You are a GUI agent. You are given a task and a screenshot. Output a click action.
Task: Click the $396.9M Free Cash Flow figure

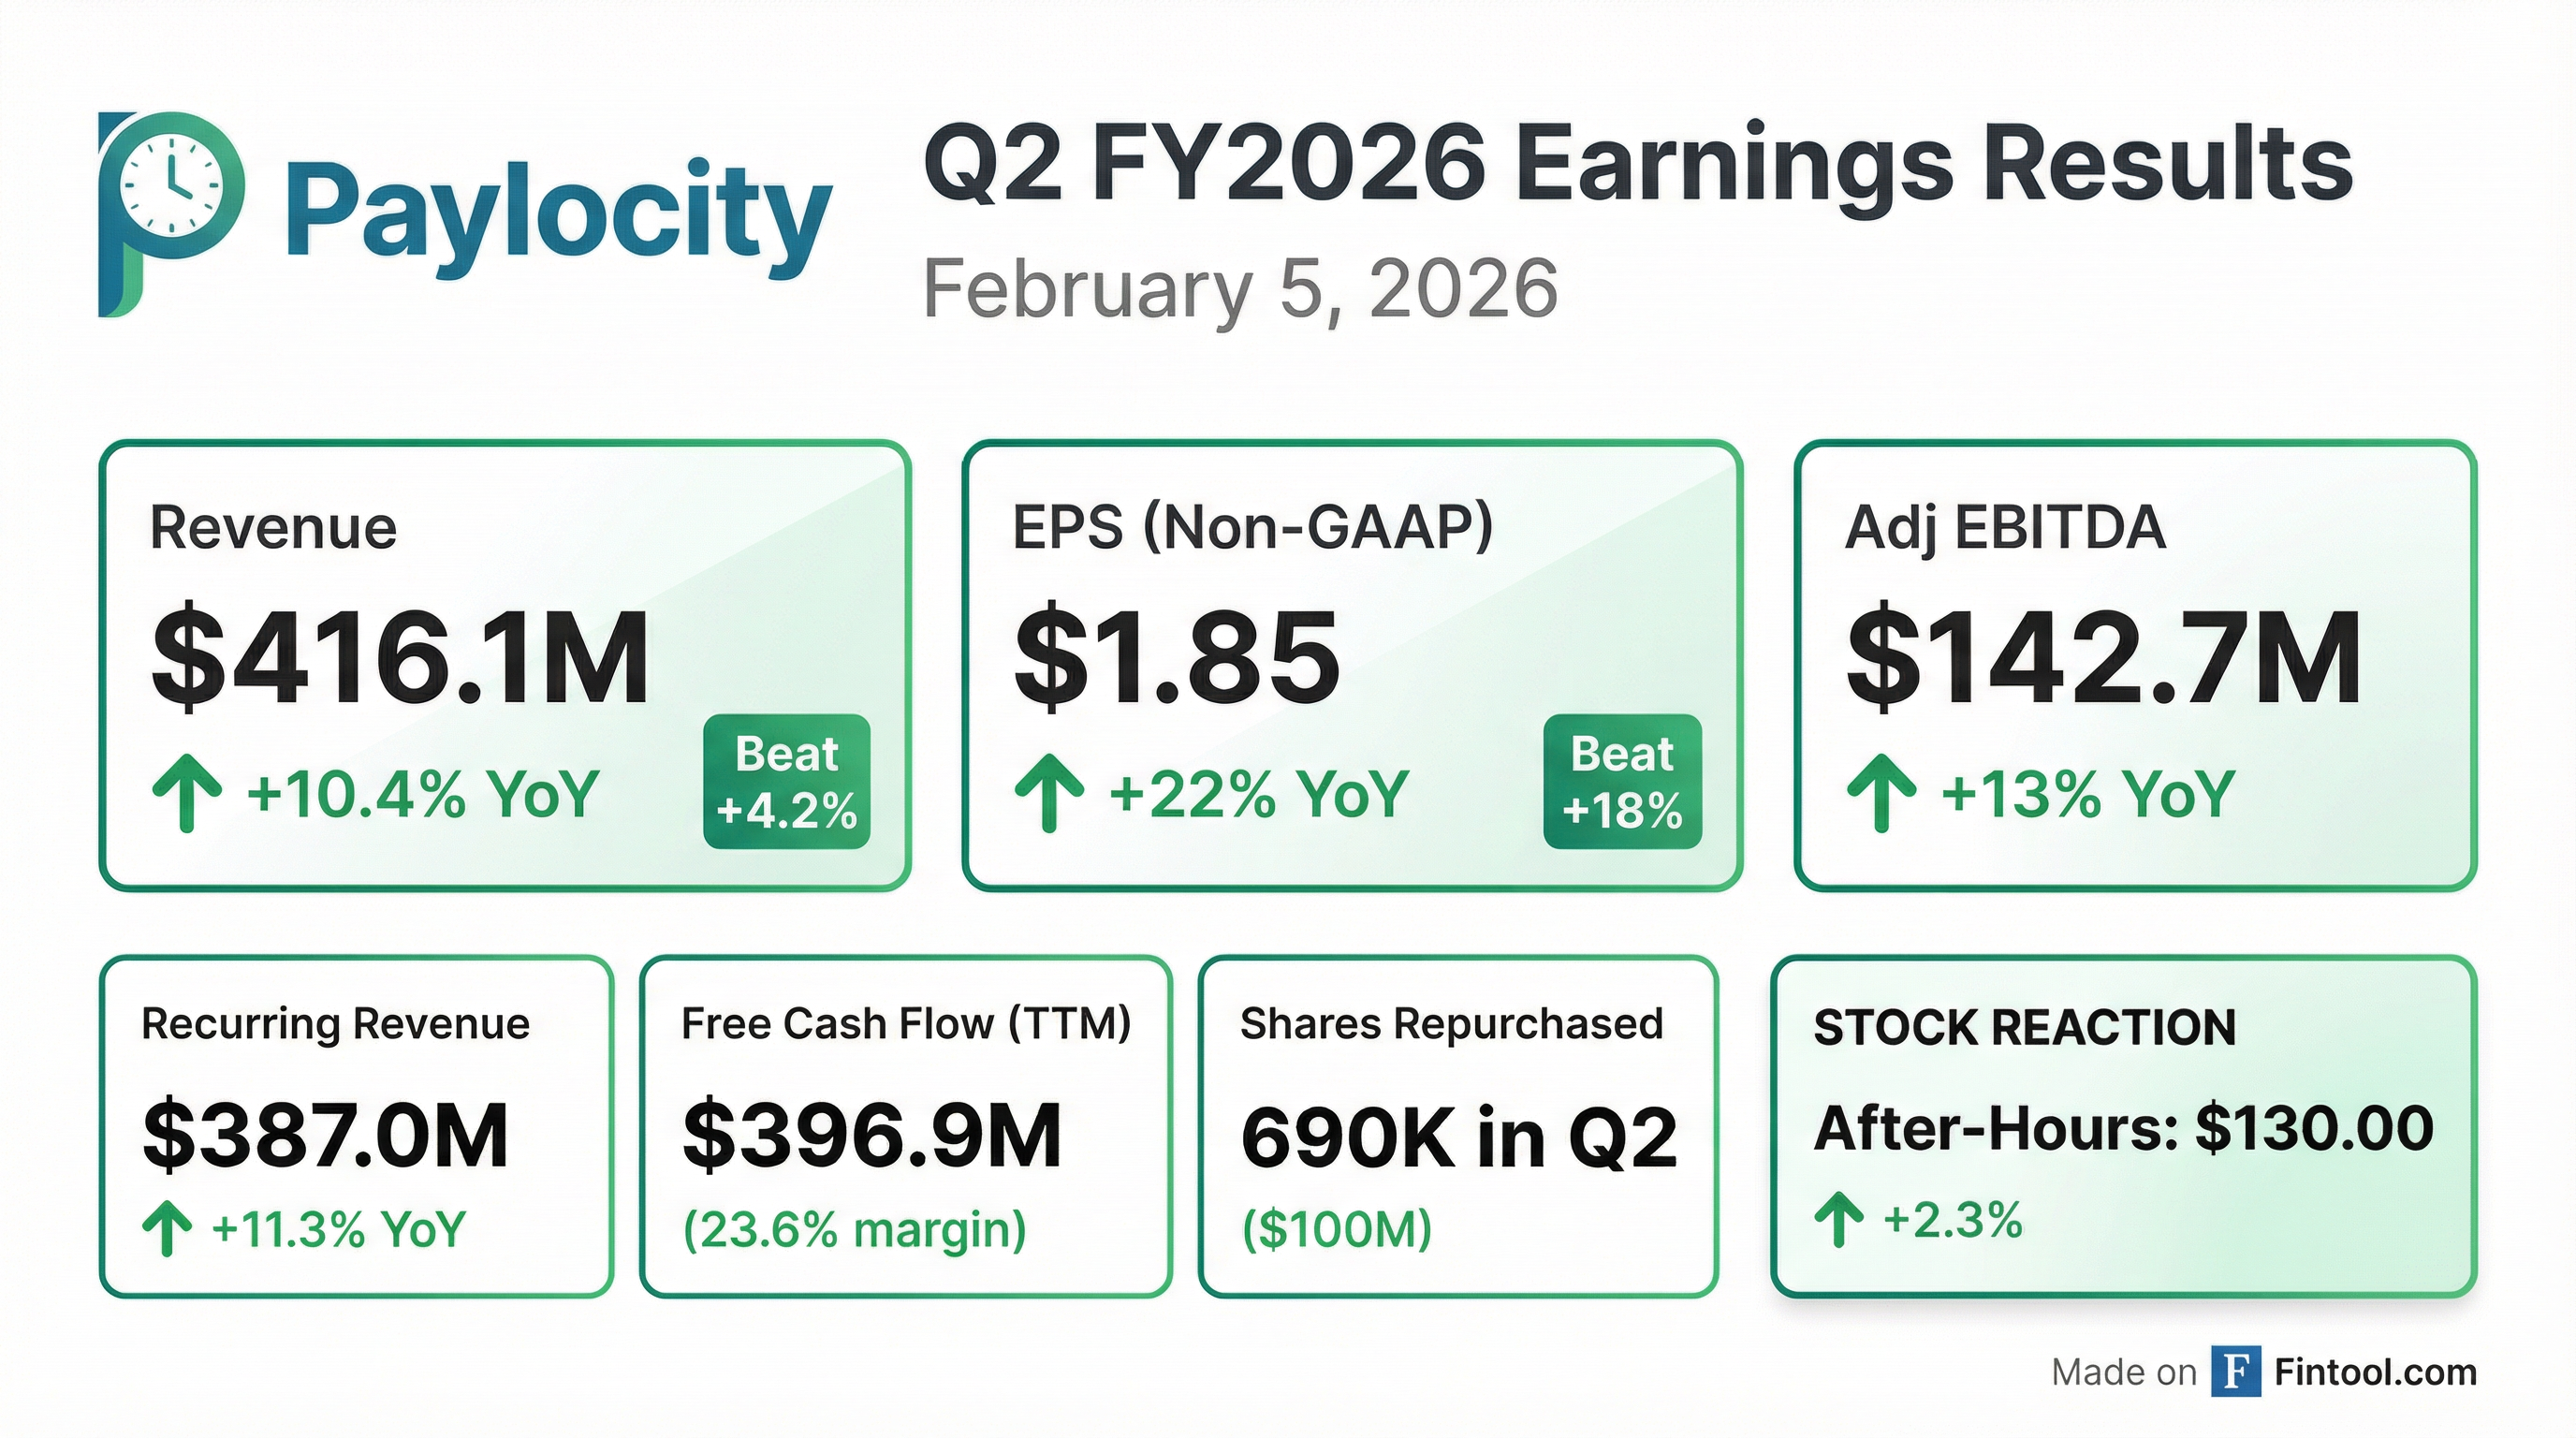[x=871, y=1136]
